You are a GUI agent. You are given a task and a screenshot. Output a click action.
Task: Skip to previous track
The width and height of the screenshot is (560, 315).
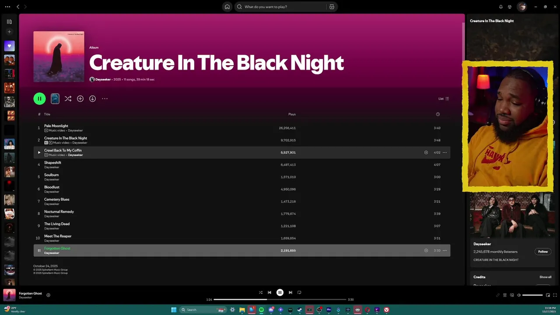click(x=269, y=292)
